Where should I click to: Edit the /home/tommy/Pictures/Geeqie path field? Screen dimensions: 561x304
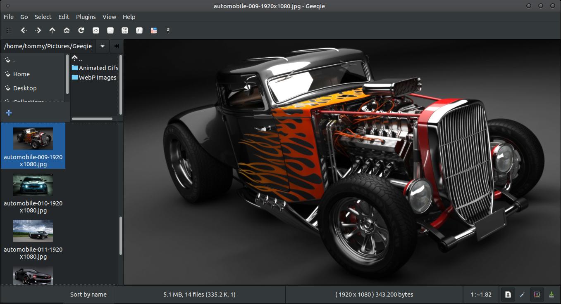48,46
